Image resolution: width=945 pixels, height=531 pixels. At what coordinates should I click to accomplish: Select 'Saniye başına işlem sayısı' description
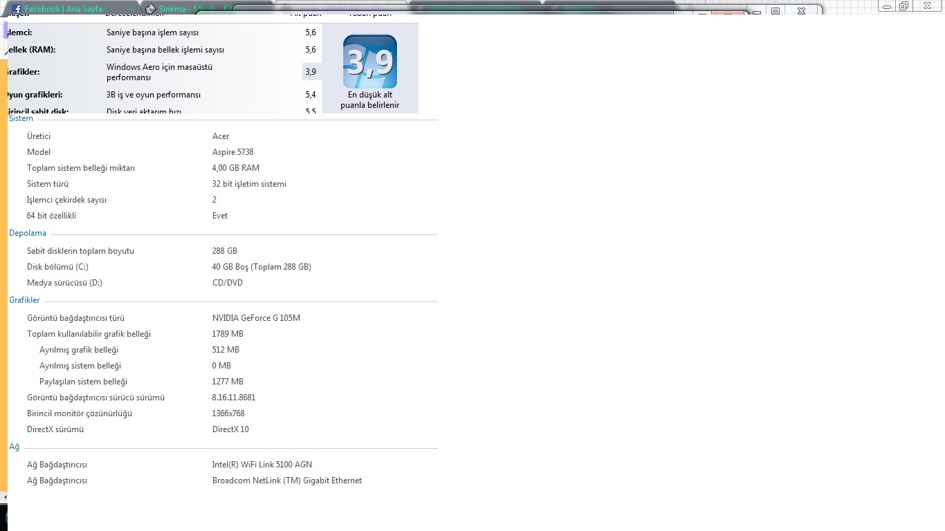[x=152, y=32]
